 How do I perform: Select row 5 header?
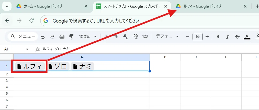click(7, 93)
